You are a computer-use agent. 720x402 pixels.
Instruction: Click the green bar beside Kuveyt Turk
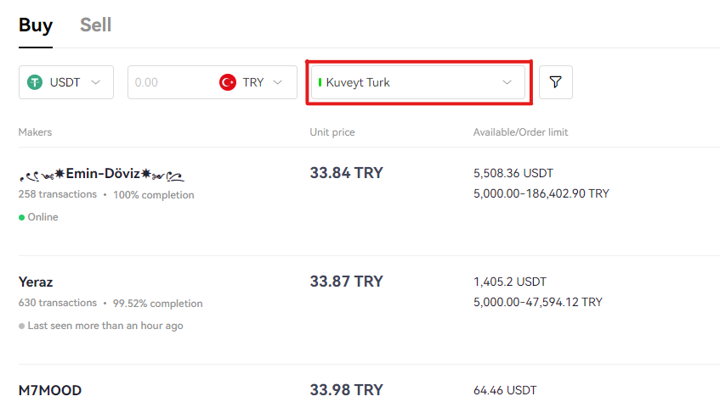click(320, 82)
